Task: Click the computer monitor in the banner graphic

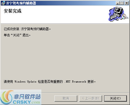Action: [x=119, y=11]
